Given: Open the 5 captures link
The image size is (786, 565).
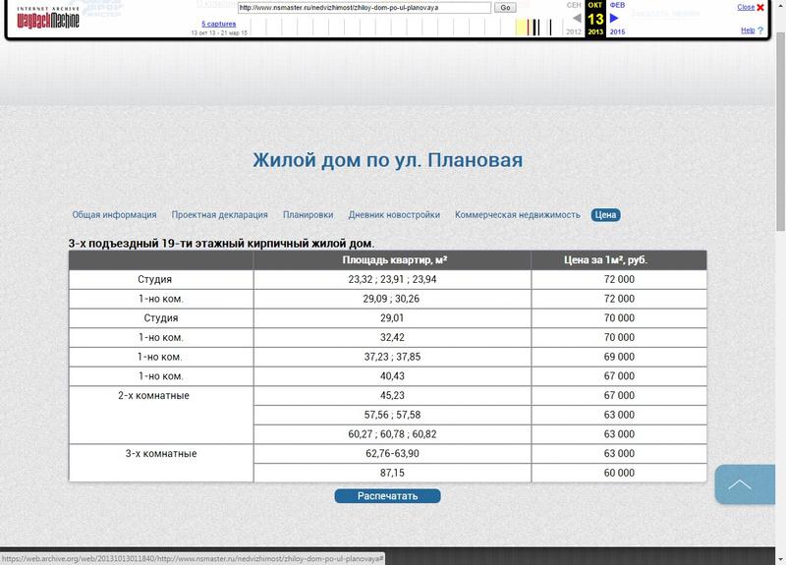Looking at the screenshot, I should (x=218, y=23).
